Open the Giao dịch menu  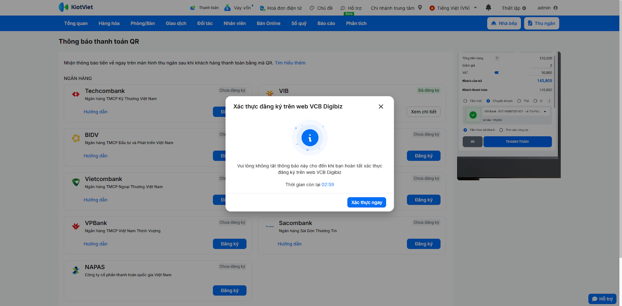tap(176, 23)
